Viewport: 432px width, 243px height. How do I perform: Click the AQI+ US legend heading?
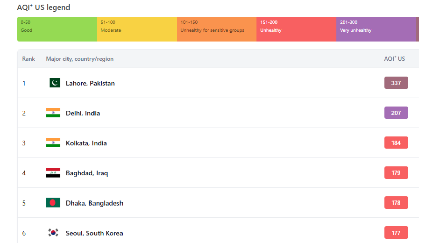coord(44,7)
